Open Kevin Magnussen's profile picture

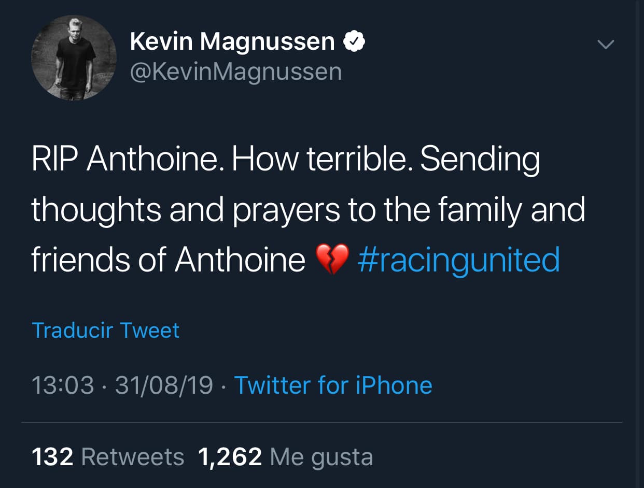tap(74, 58)
